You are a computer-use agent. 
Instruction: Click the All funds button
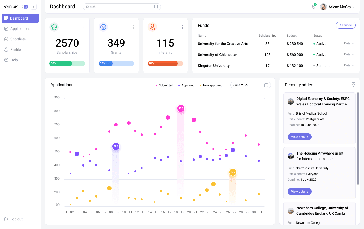pos(346,25)
